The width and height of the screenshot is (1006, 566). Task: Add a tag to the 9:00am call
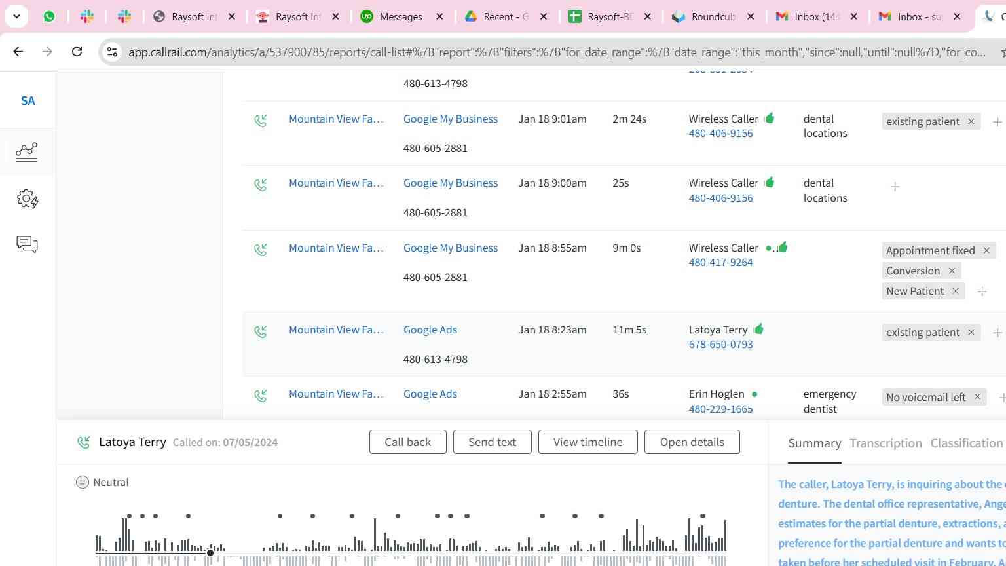coord(895,187)
